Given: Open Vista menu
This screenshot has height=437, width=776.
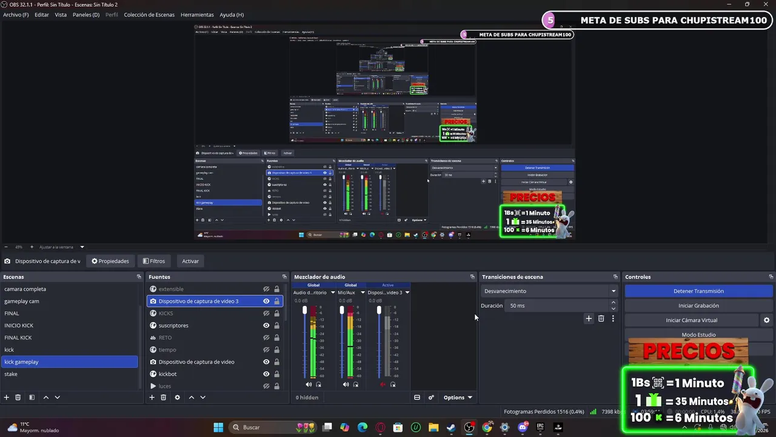Looking at the screenshot, I should 61,15.
